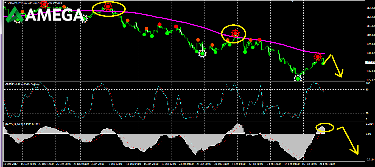The height and width of the screenshot is (167, 375).
Task: Select white-starred green signal near 25 Jan
Action: pos(202,54)
